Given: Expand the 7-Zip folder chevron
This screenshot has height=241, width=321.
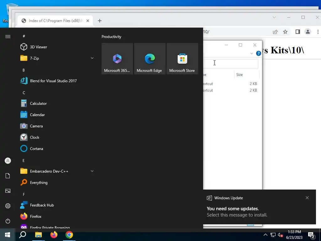Looking at the screenshot, I should [92, 58].
